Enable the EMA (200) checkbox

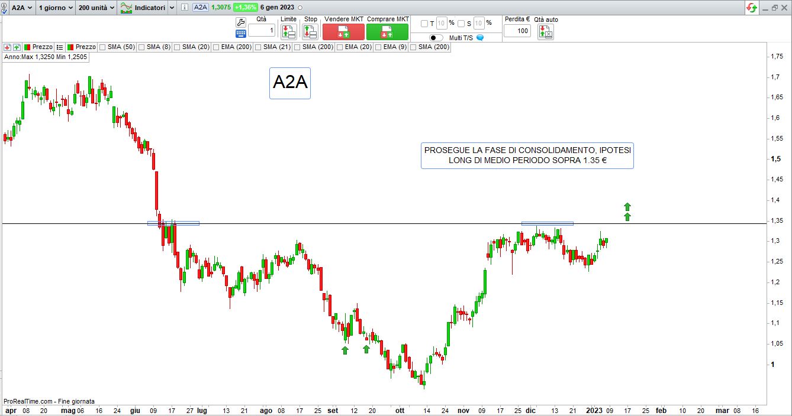(217, 47)
